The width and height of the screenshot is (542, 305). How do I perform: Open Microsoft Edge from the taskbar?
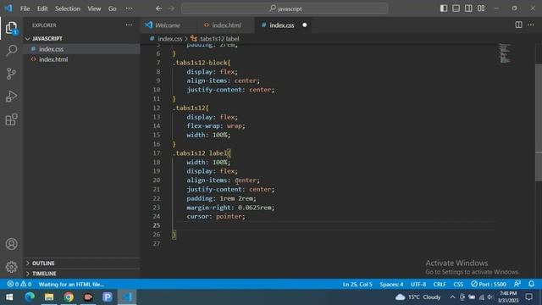pos(30,297)
